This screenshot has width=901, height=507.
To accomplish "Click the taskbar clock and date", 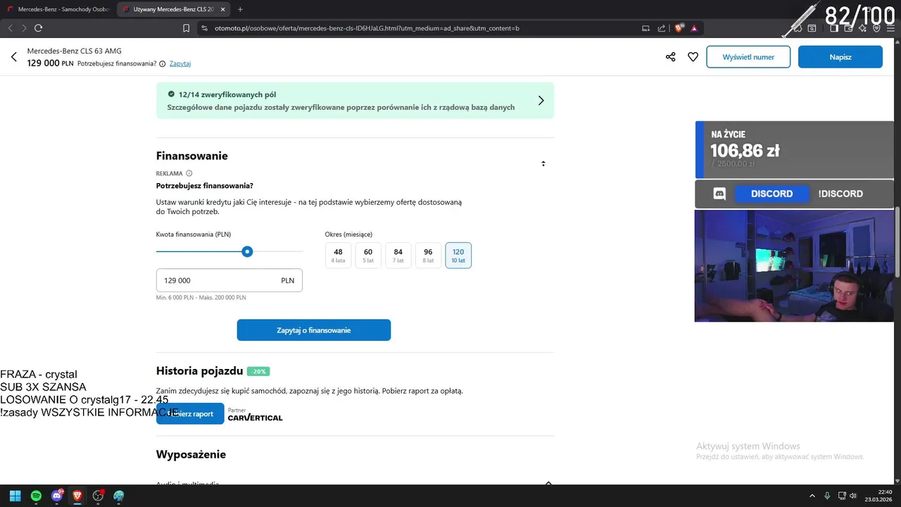I will pos(878,496).
